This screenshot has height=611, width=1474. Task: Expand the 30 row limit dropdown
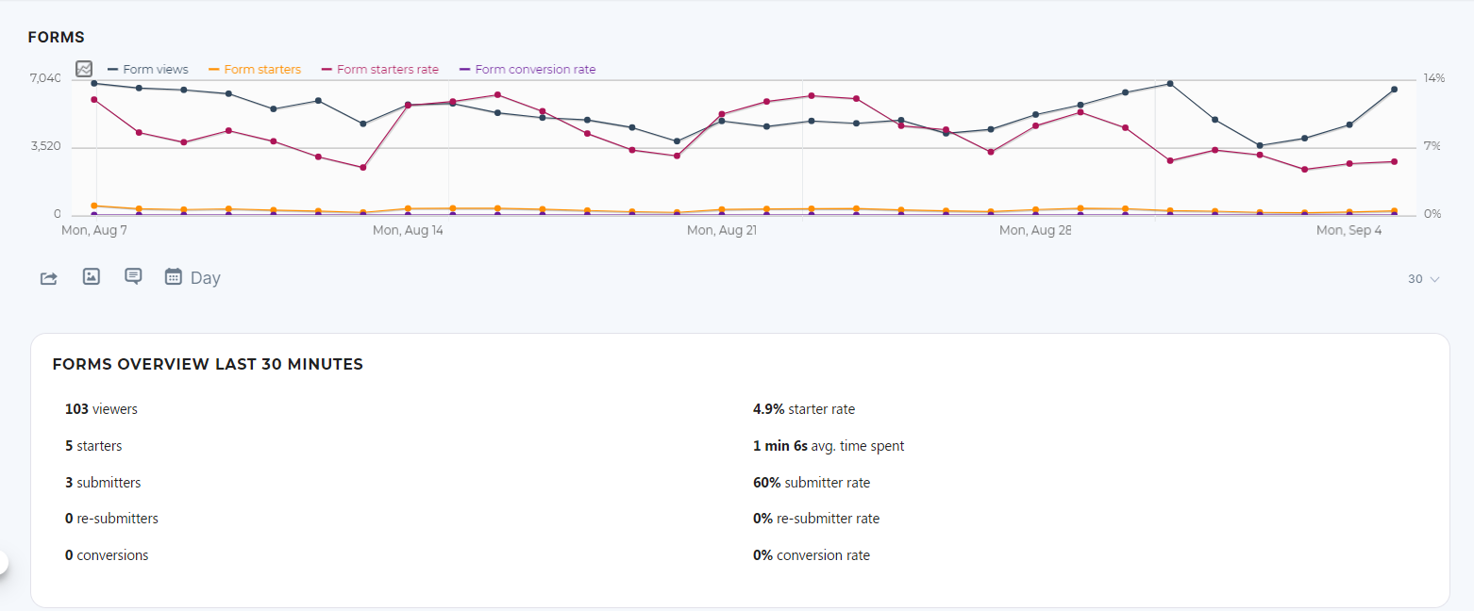point(1423,279)
